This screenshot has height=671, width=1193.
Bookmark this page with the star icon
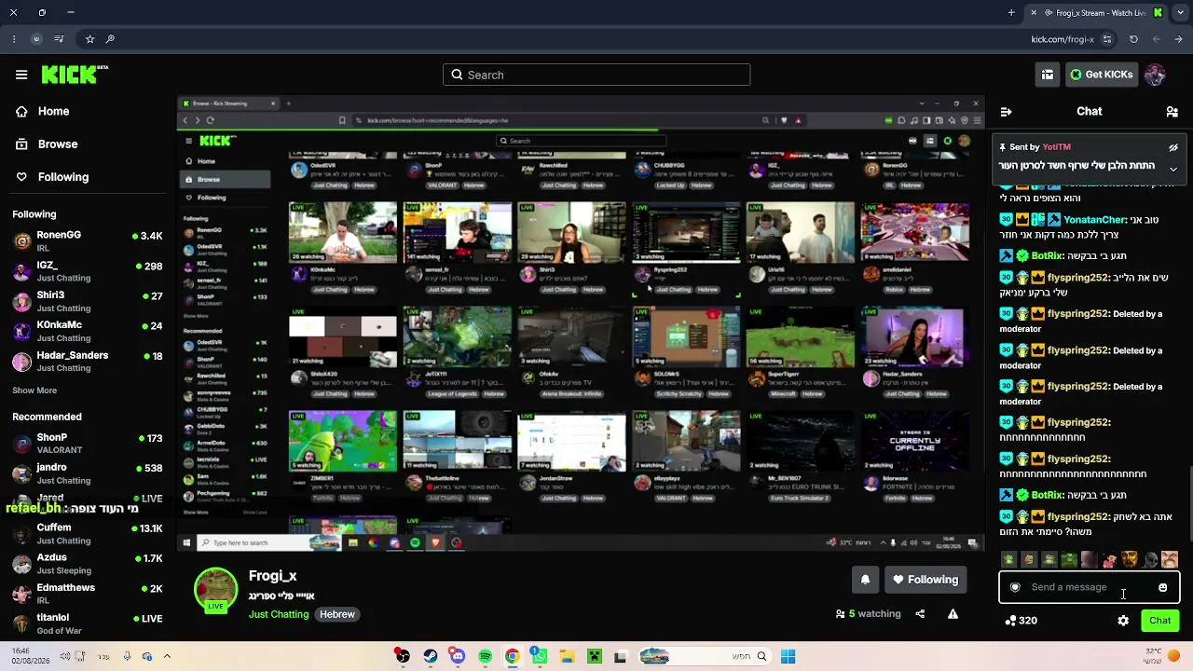tap(89, 39)
